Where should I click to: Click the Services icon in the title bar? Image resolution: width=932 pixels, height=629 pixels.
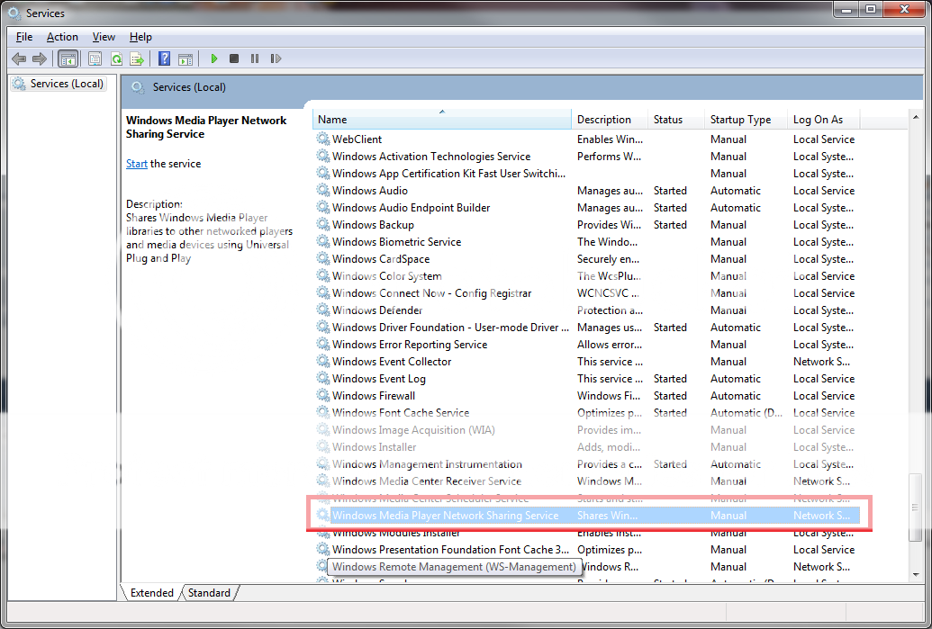coord(14,13)
